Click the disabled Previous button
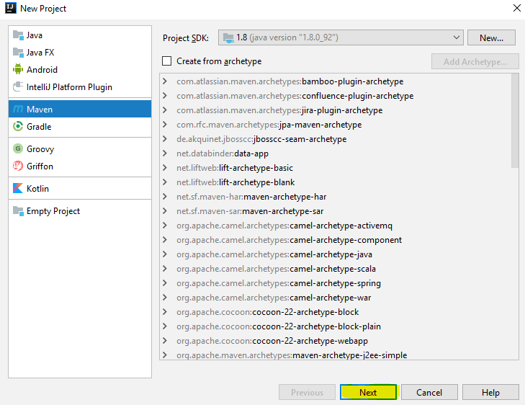The width and height of the screenshot is (525, 405). 307,392
